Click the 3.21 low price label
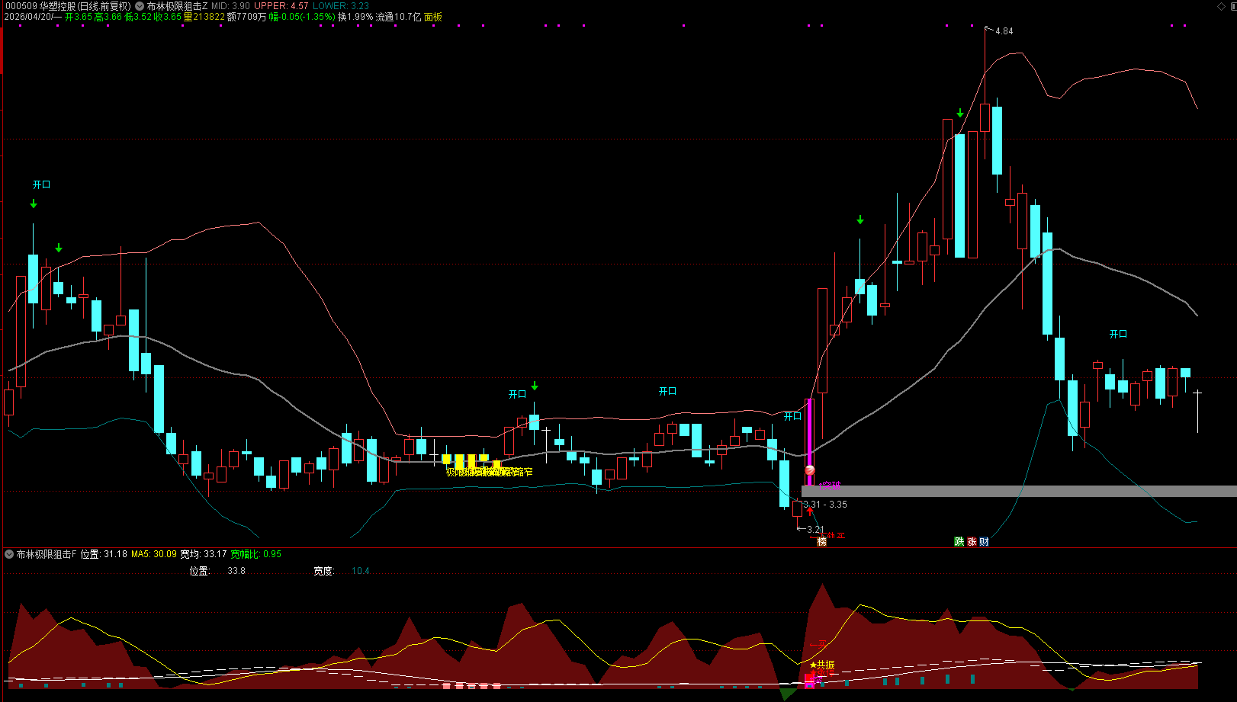Screen dimensions: 1237x702 point(815,530)
